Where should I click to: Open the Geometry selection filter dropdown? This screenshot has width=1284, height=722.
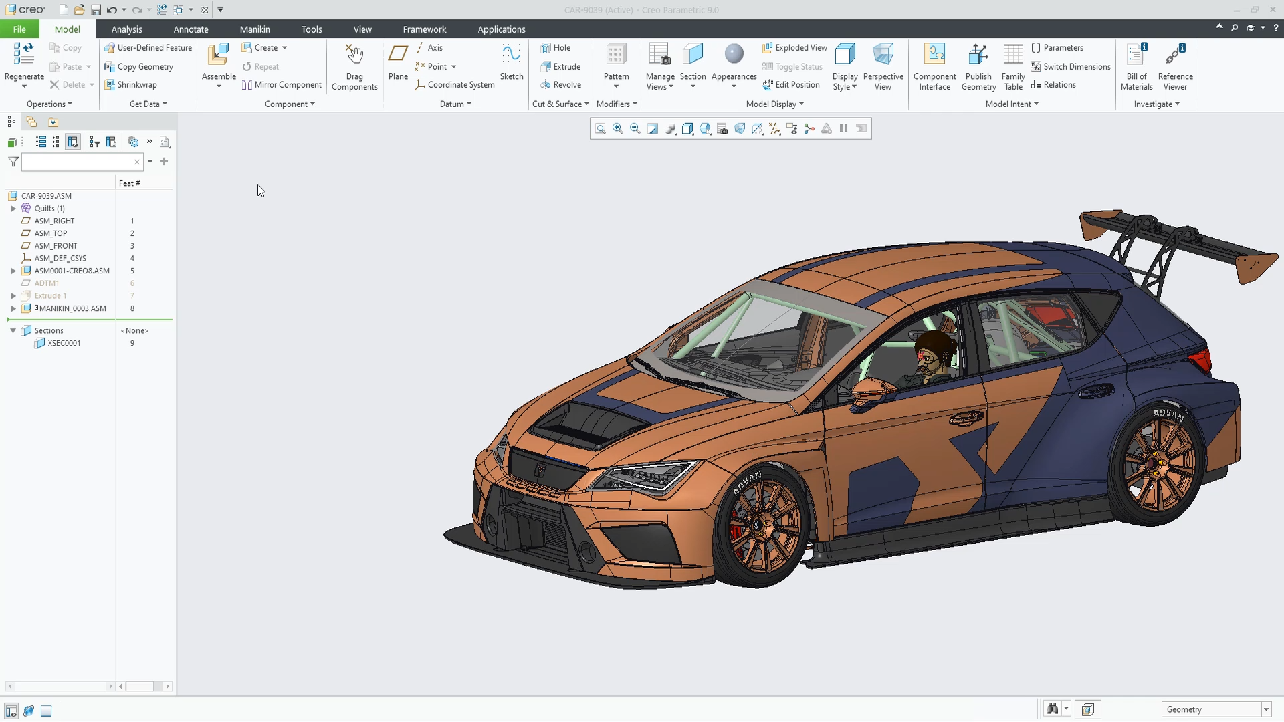click(1266, 709)
